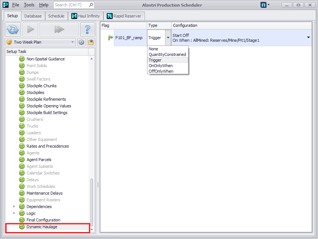
Task: Switch to the Haul Infinity tab
Action: 86,16
